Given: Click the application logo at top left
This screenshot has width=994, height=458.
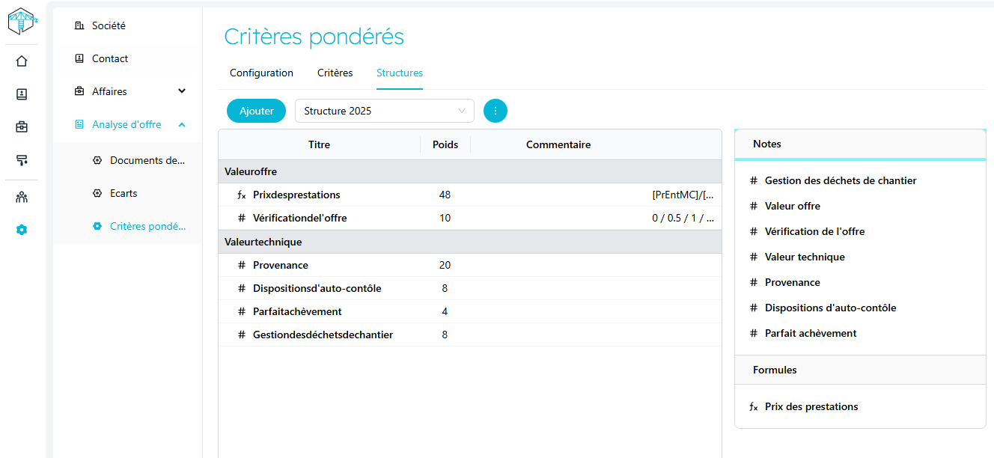Looking at the screenshot, I should pyautogui.click(x=22, y=21).
